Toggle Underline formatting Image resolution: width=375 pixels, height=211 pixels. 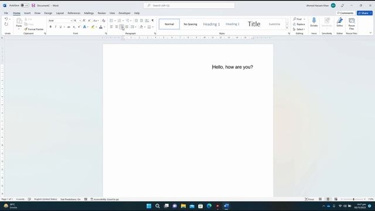(60, 27)
